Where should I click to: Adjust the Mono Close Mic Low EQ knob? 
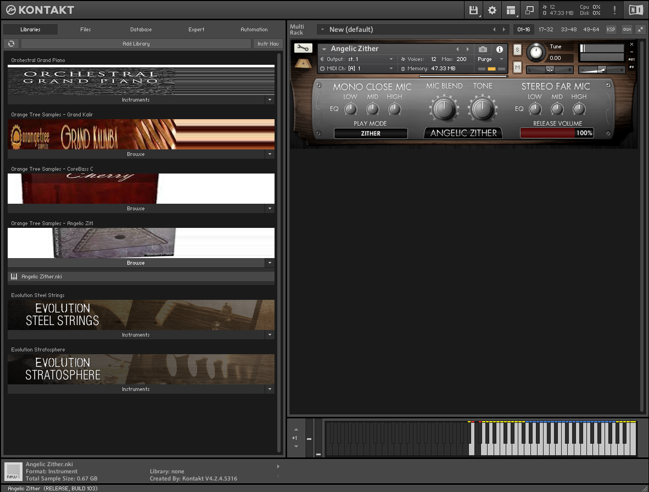coord(350,109)
